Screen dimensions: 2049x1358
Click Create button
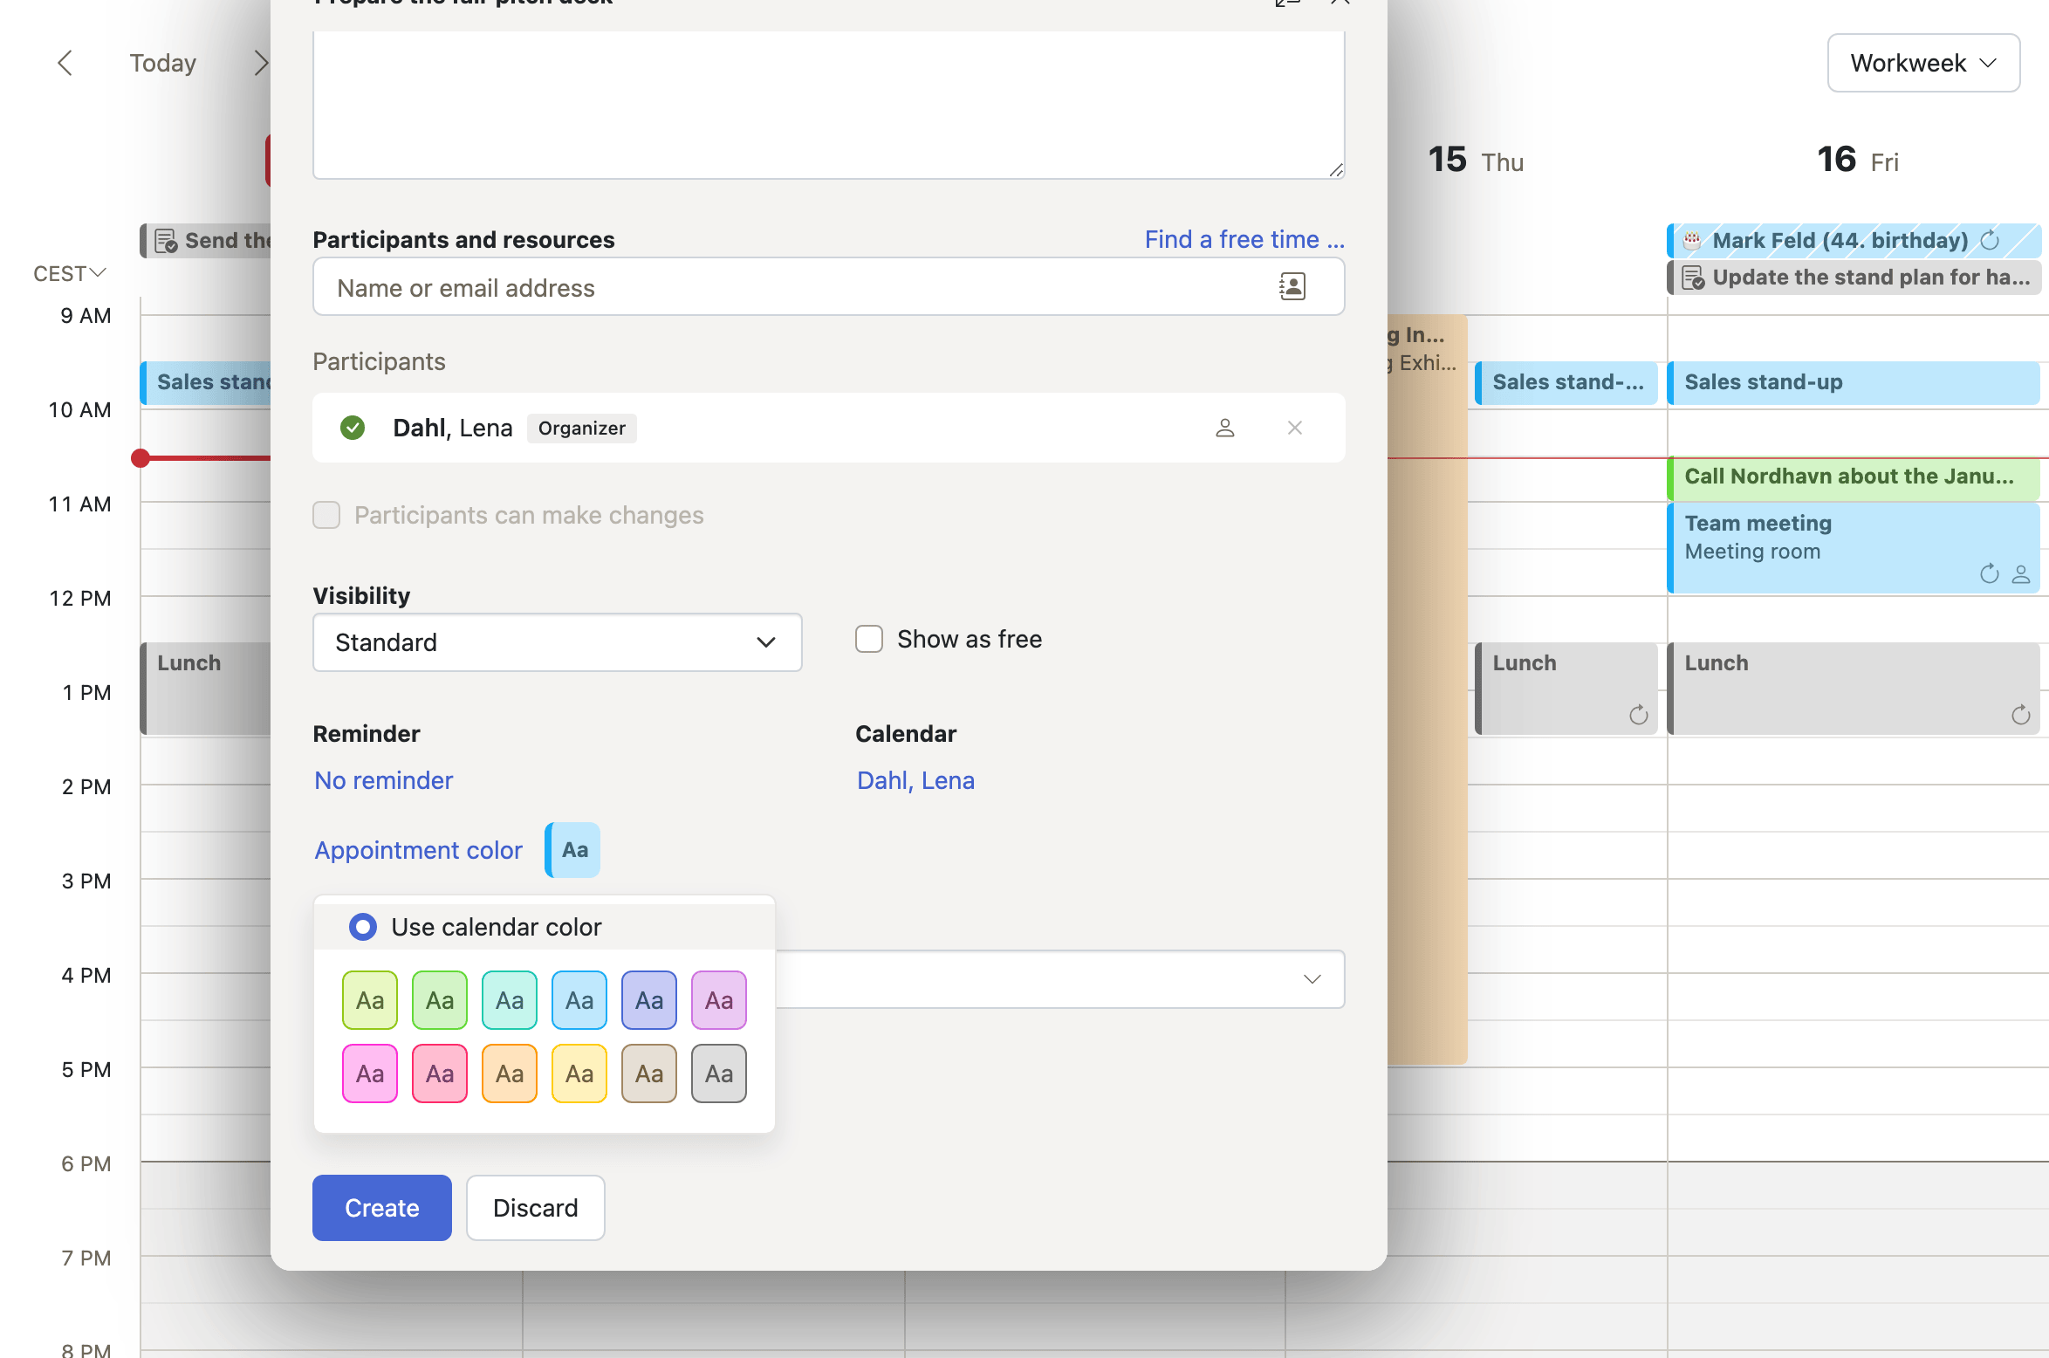pos(382,1208)
